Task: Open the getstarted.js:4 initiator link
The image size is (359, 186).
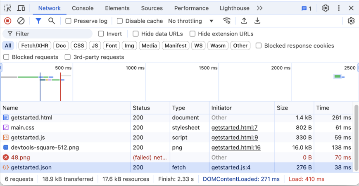Action: tap(231, 167)
